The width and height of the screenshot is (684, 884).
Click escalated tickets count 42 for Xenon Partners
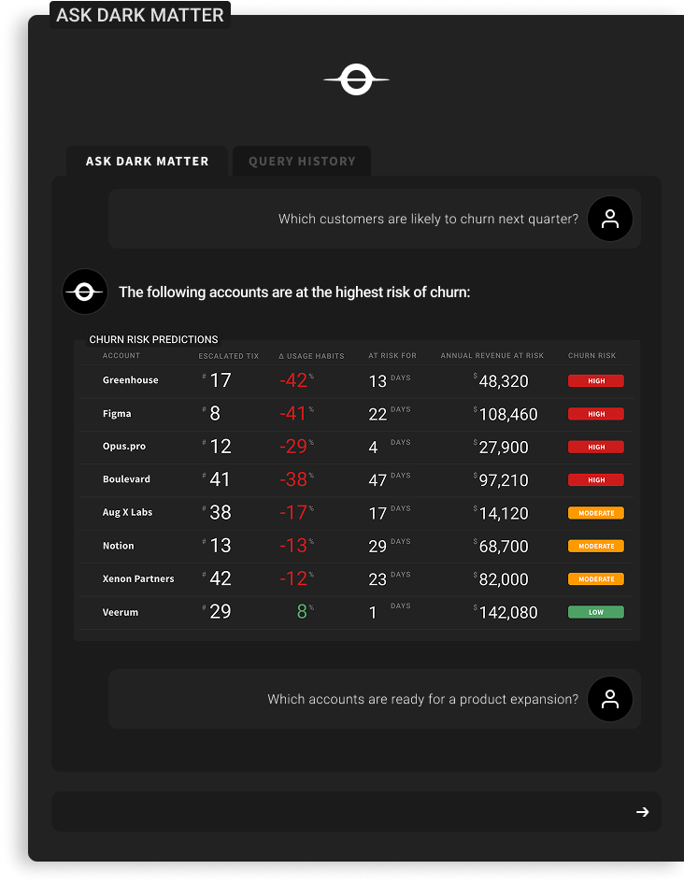(x=220, y=578)
